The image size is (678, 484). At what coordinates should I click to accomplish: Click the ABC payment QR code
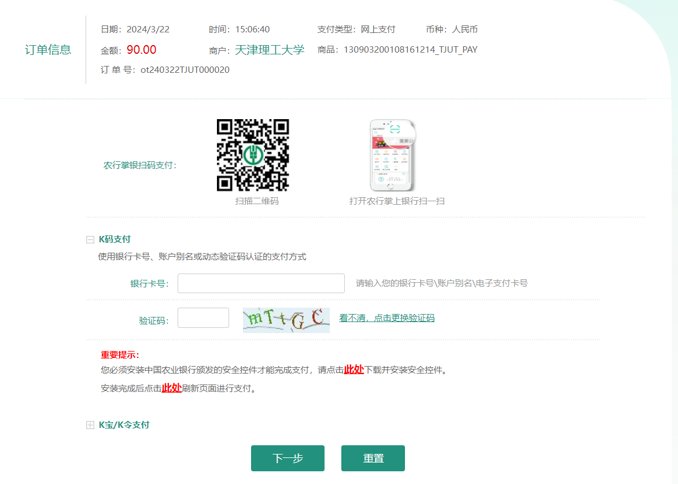point(253,155)
